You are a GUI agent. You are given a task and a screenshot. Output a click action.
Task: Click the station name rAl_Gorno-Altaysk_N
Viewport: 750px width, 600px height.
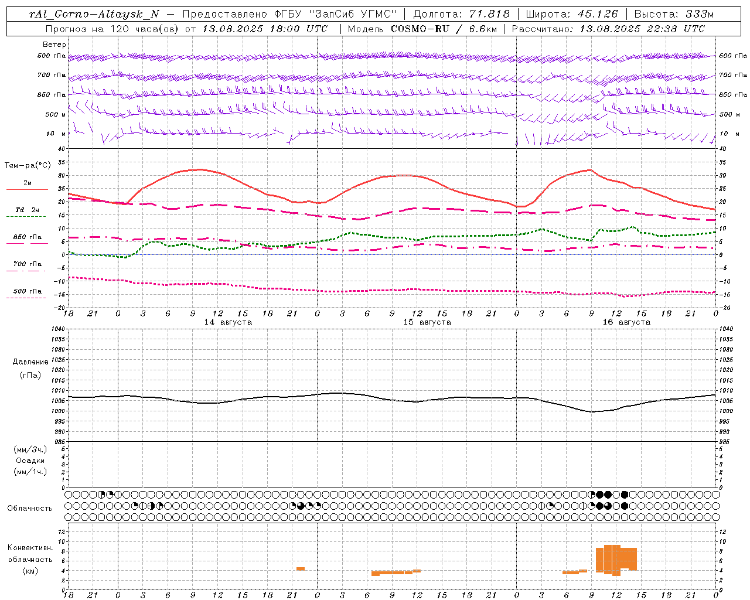tap(94, 14)
